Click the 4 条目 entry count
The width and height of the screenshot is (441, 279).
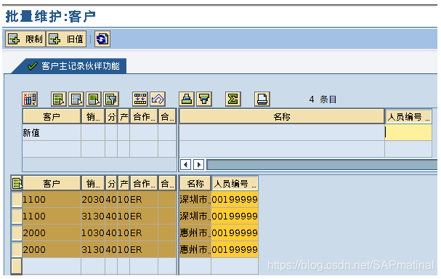point(323,100)
